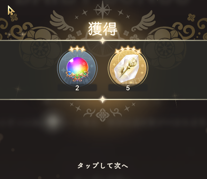Tap the 'タップして次へ' prompt
Screen dimensions: 207x179
(x=103, y=165)
